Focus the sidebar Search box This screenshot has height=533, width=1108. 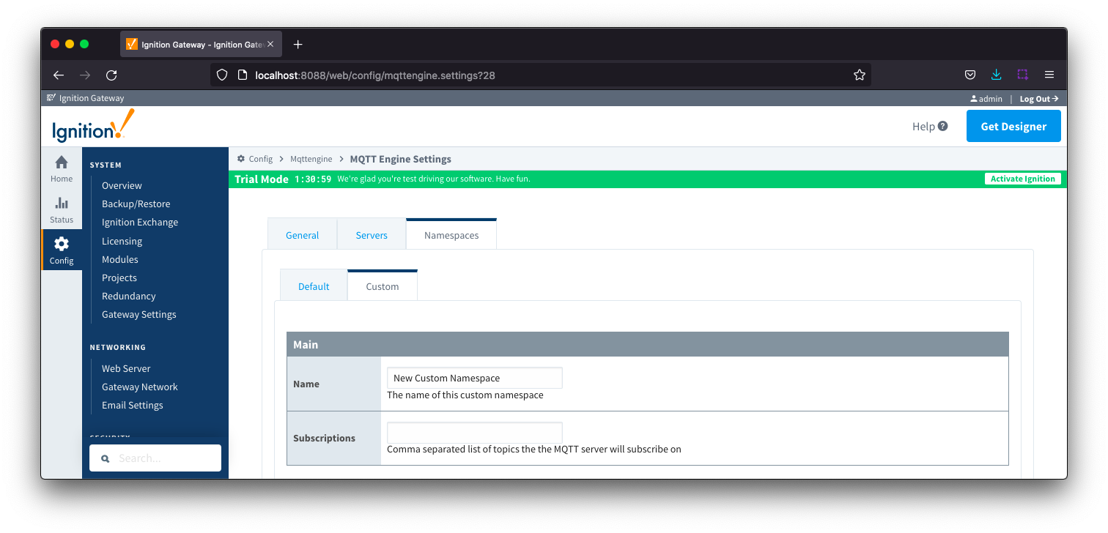[155, 458]
